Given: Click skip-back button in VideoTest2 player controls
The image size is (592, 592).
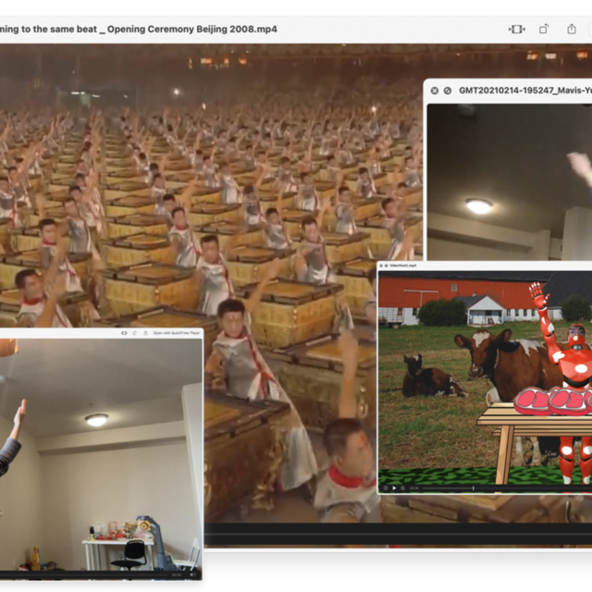Looking at the screenshot, I should pyautogui.click(x=385, y=487).
